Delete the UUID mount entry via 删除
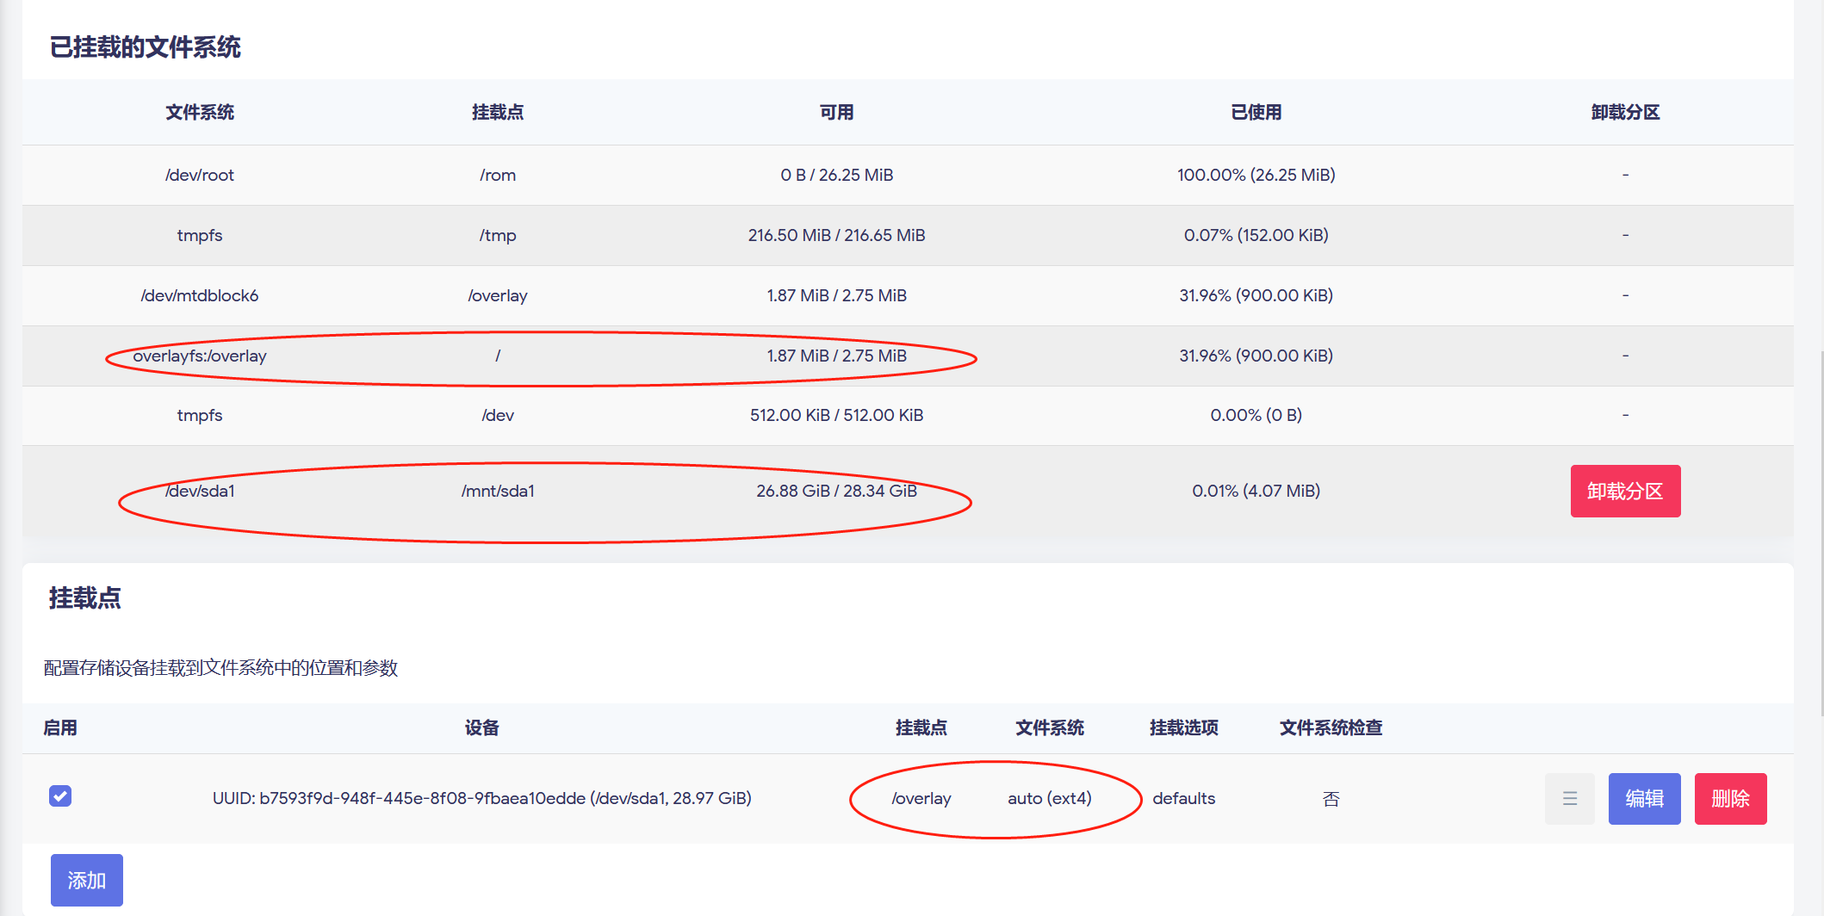The width and height of the screenshot is (1824, 916). coord(1730,798)
